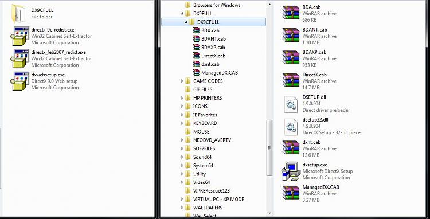
Task: Click the dxnt.cab archive icon in tree
Action: coord(196,64)
